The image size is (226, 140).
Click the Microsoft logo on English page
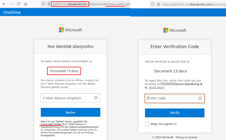coord(175,30)
